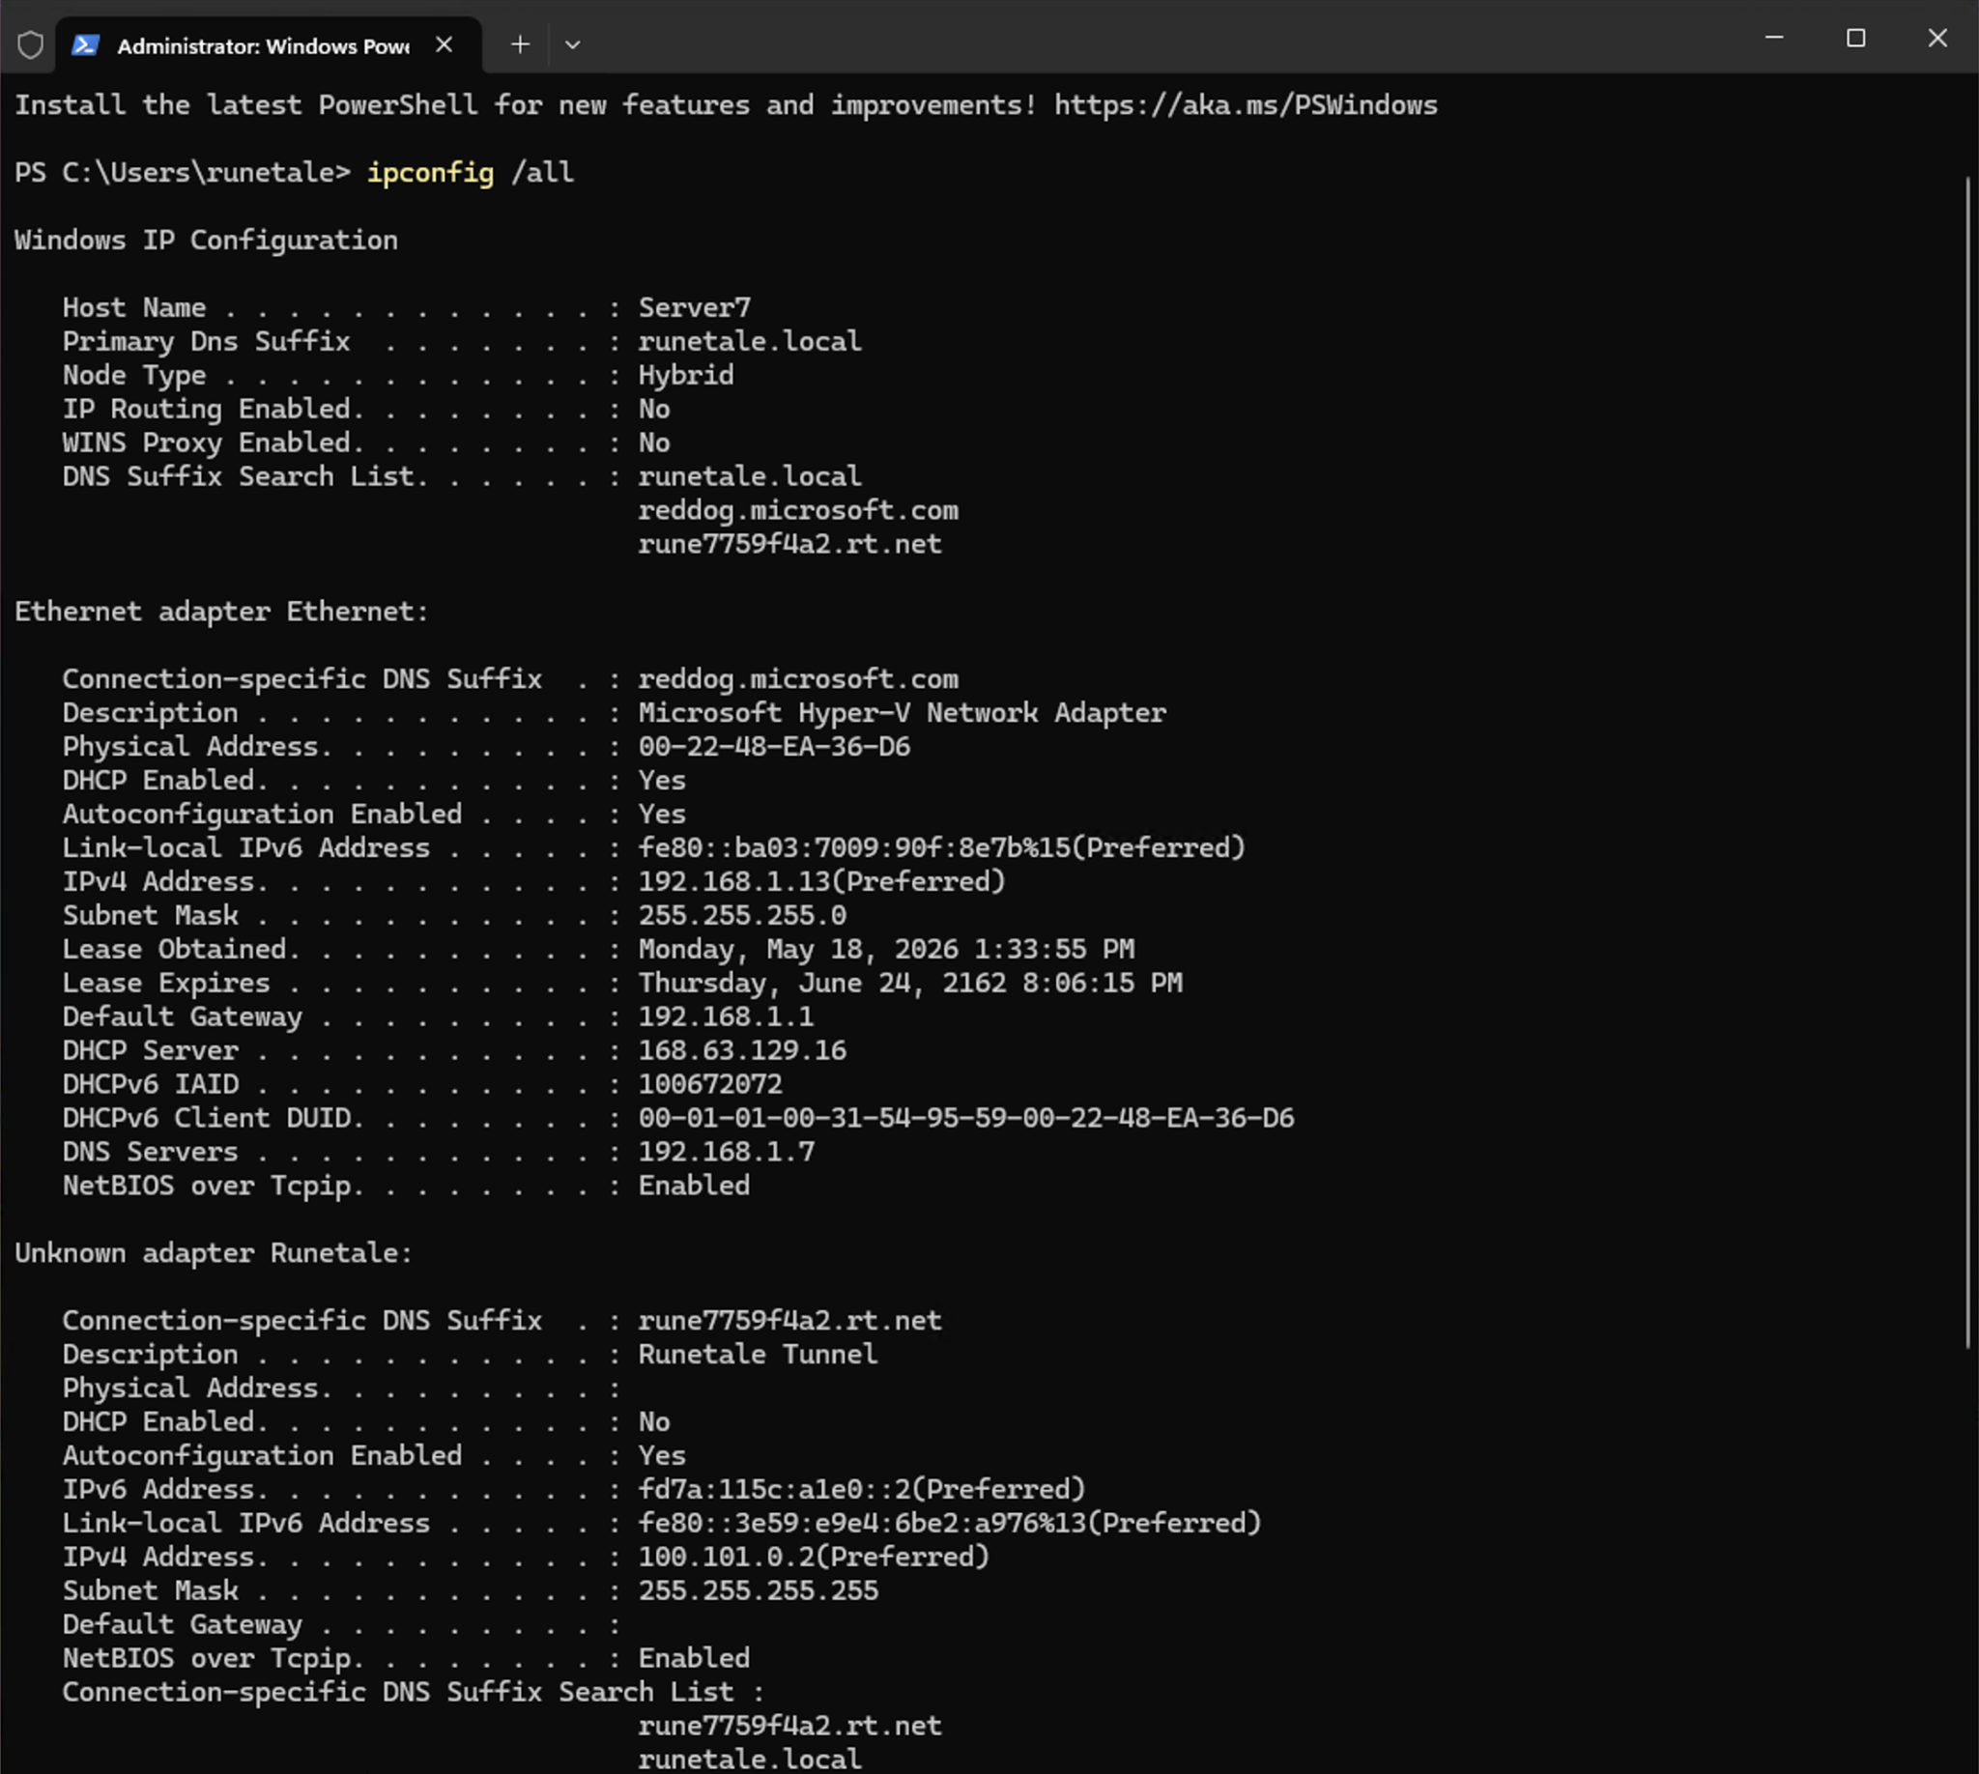Click the Ethernet adapter Ethernet heading
This screenshot has width=1979, height=1774.
pos(221,613)
